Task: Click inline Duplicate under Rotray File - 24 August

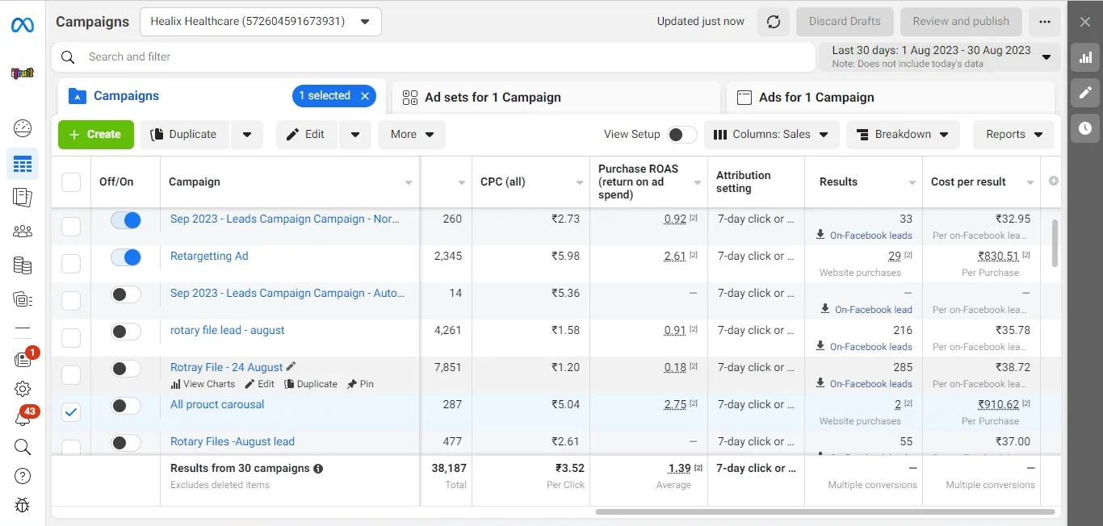Action: coord(311,384)
